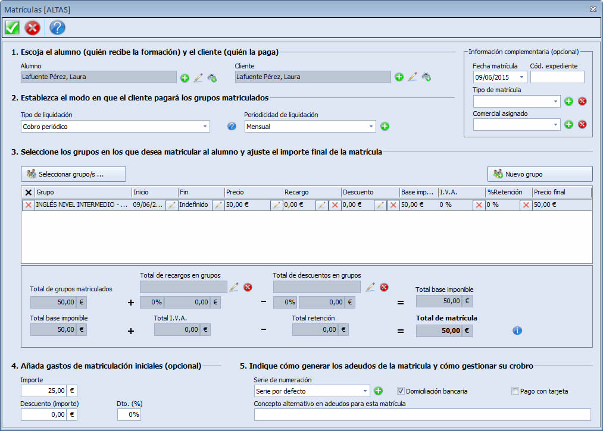Close the Matrículas [ALTAS] window
The height and width of the screenshot is (431, 603).
point(593,9)
